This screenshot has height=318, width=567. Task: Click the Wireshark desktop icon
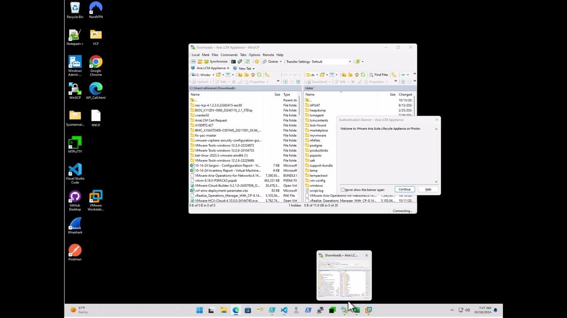pyautogui.click(x=75, y=226)
